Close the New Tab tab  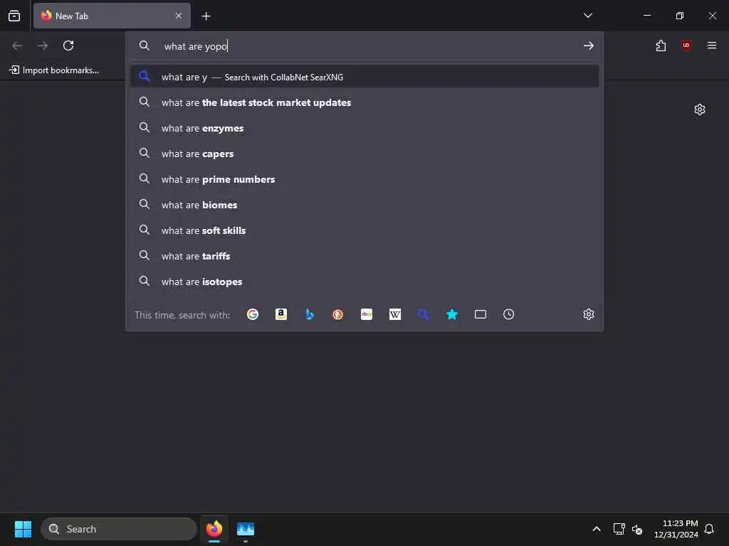pos(179,16)
